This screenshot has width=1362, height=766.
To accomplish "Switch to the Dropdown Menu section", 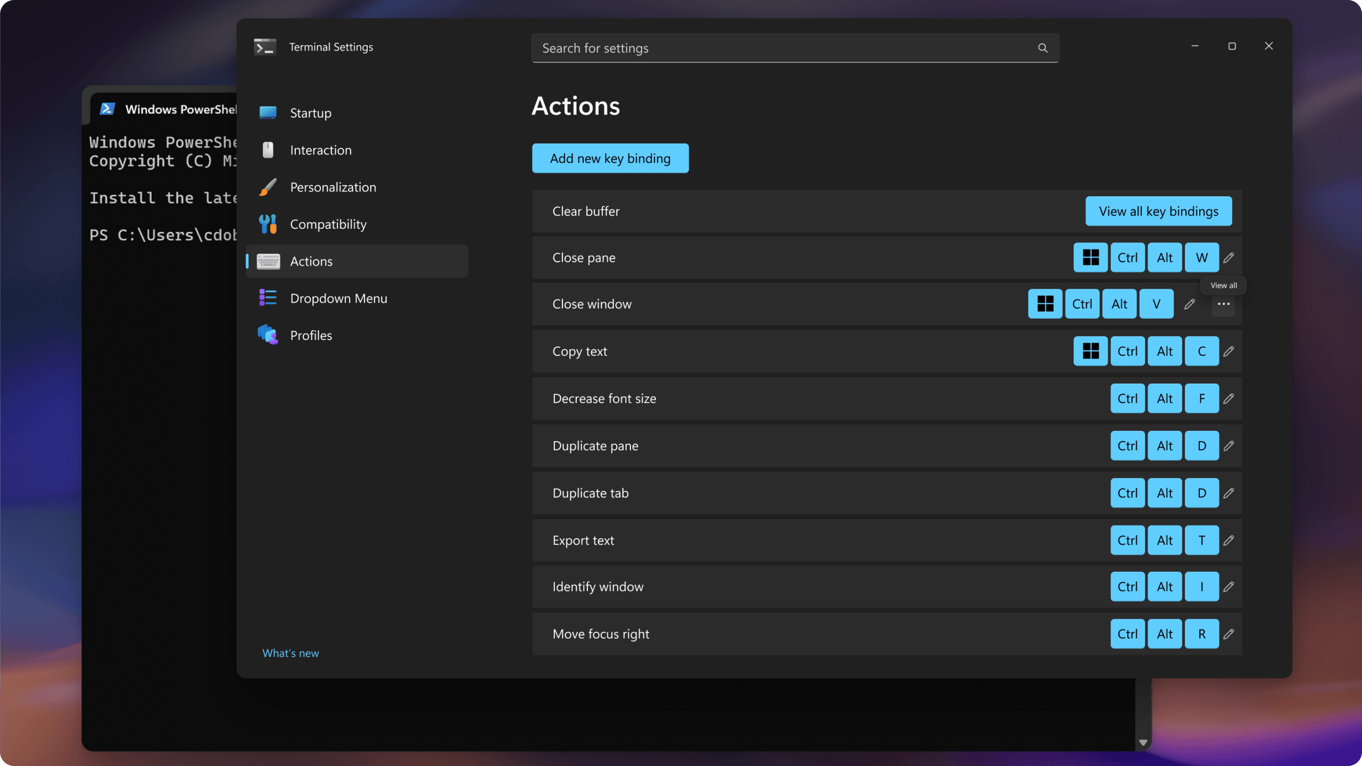I will (x=339, y=298).
